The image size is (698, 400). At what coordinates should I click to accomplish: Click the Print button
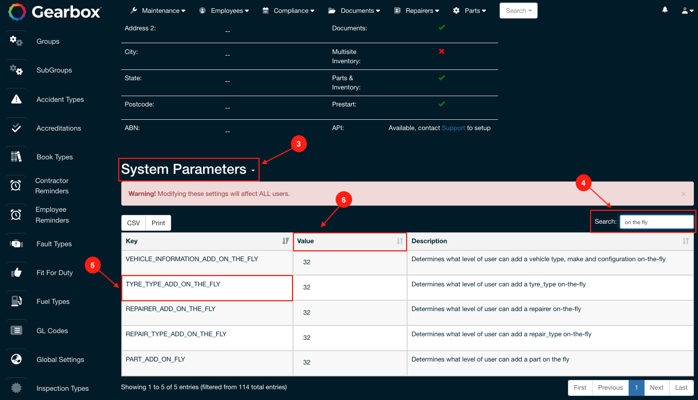pos(158,223)
